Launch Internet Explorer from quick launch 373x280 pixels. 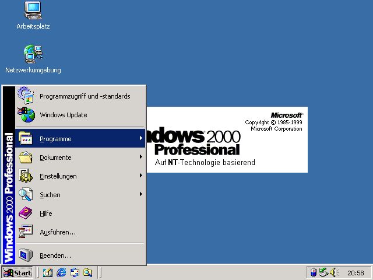pyautogui.click(x=61, y=272)
